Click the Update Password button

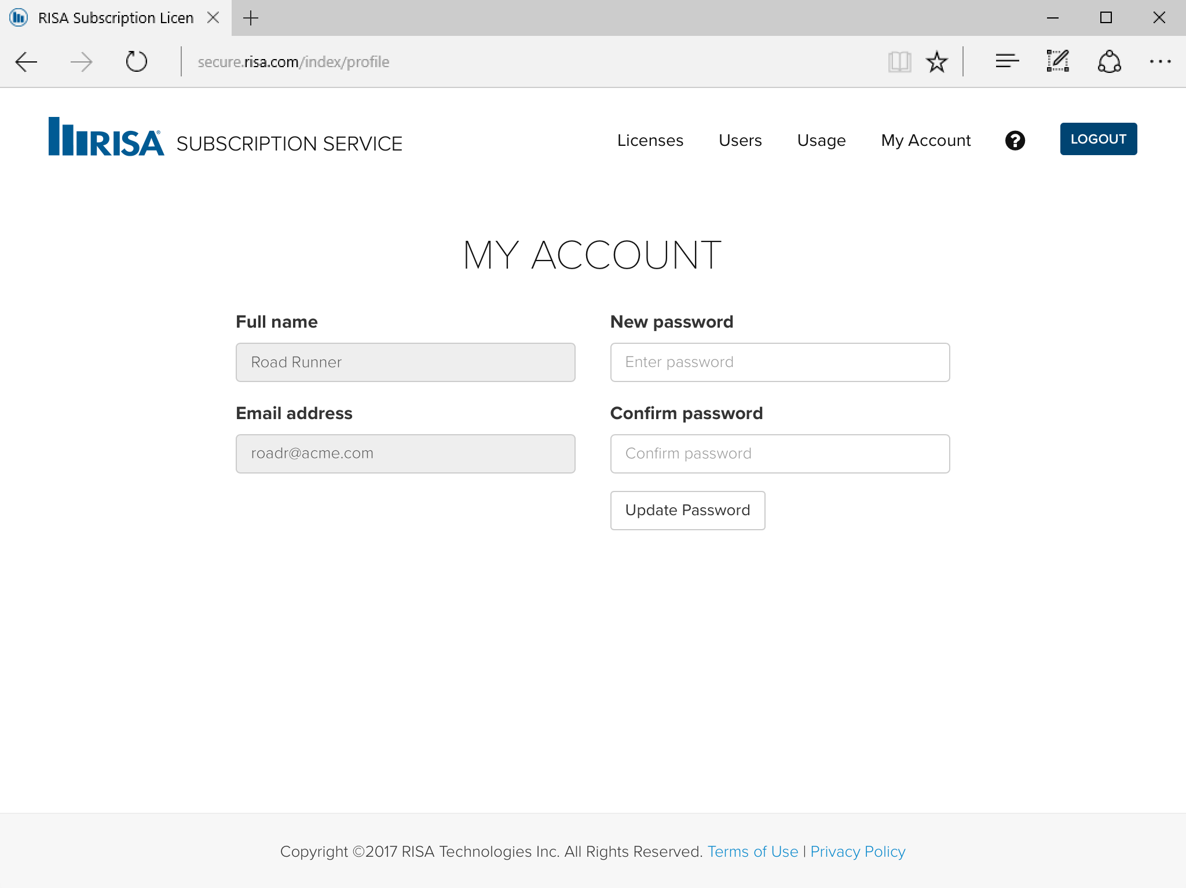point(687,511)
